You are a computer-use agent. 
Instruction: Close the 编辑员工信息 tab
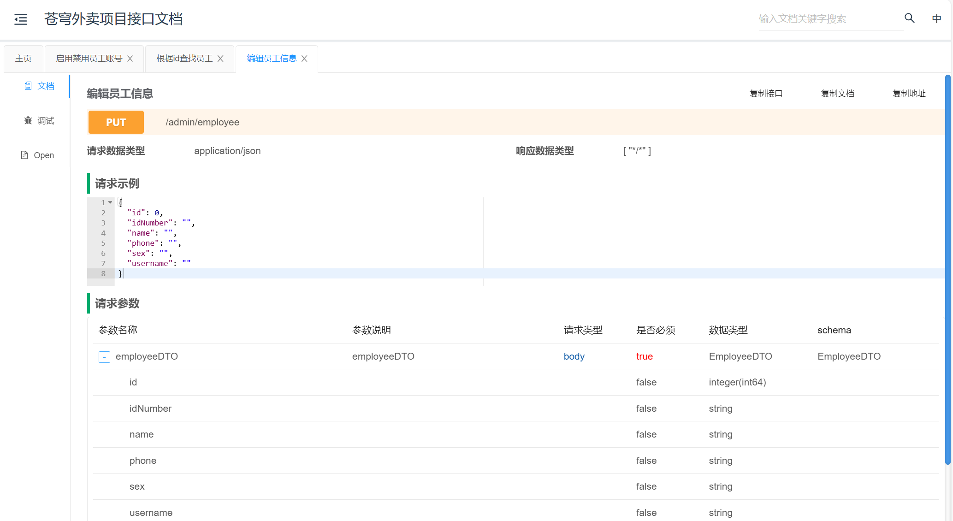coord(304,59)
